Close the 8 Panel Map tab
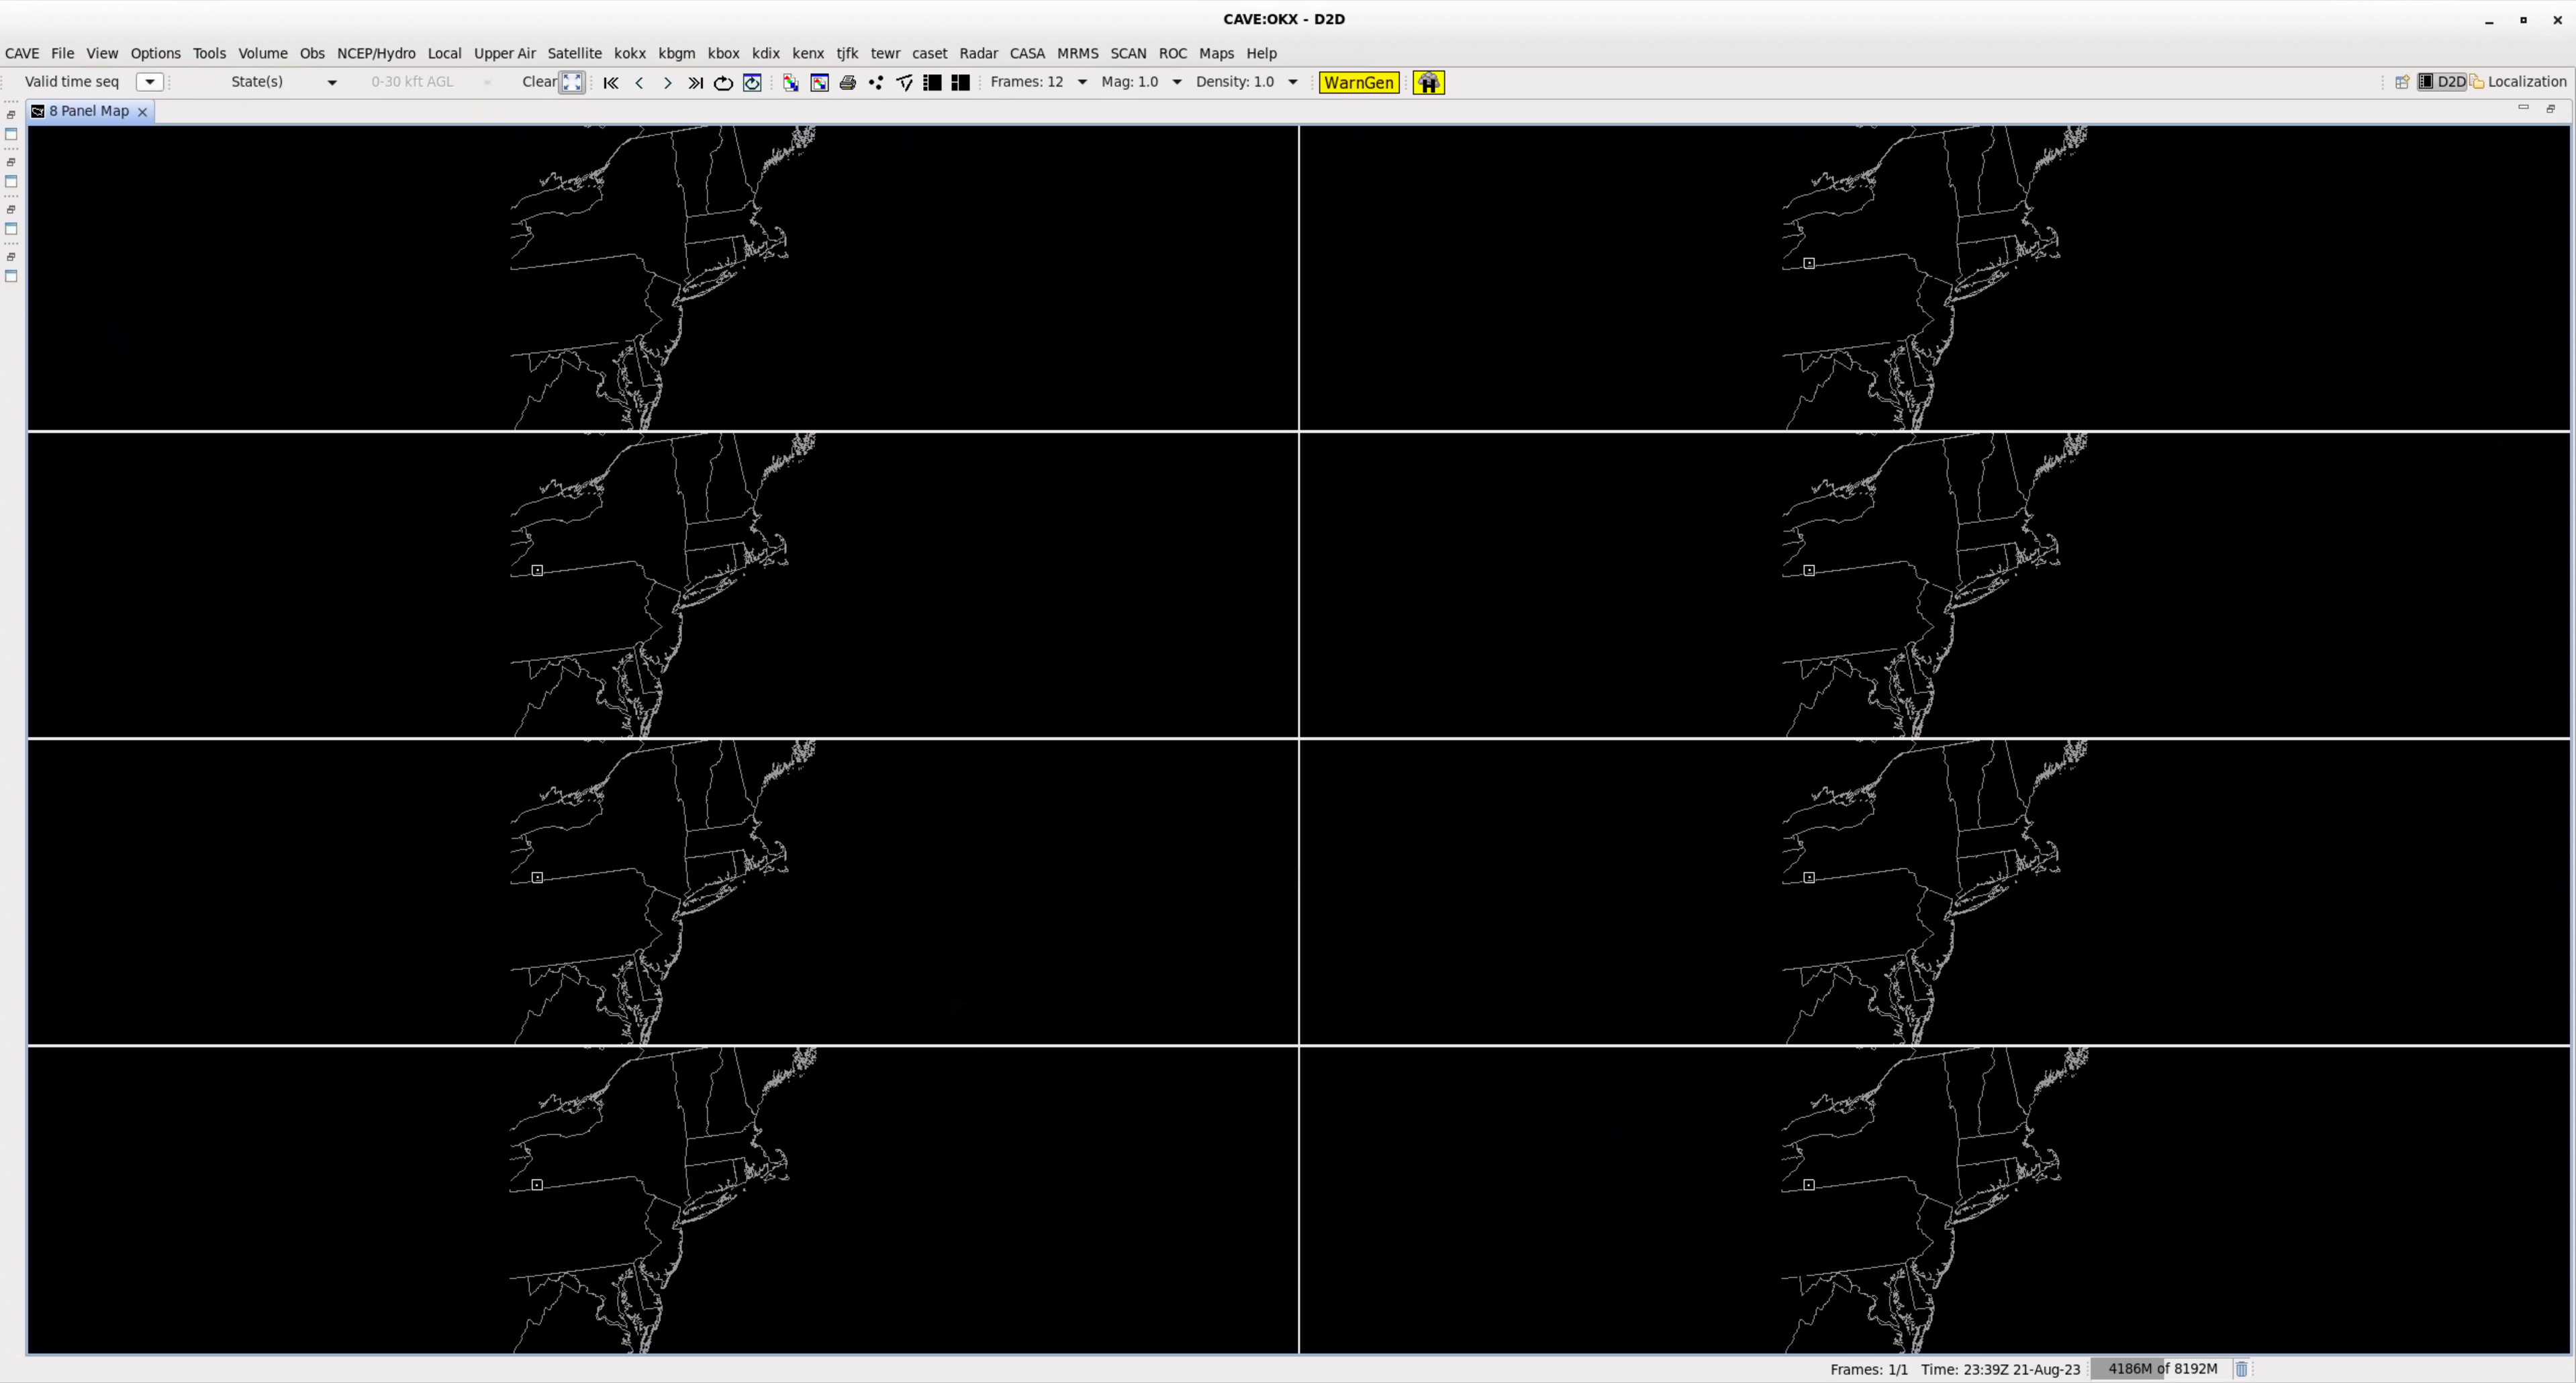Viewport: 2576px width, 1383px height. [x=142, y=112]
